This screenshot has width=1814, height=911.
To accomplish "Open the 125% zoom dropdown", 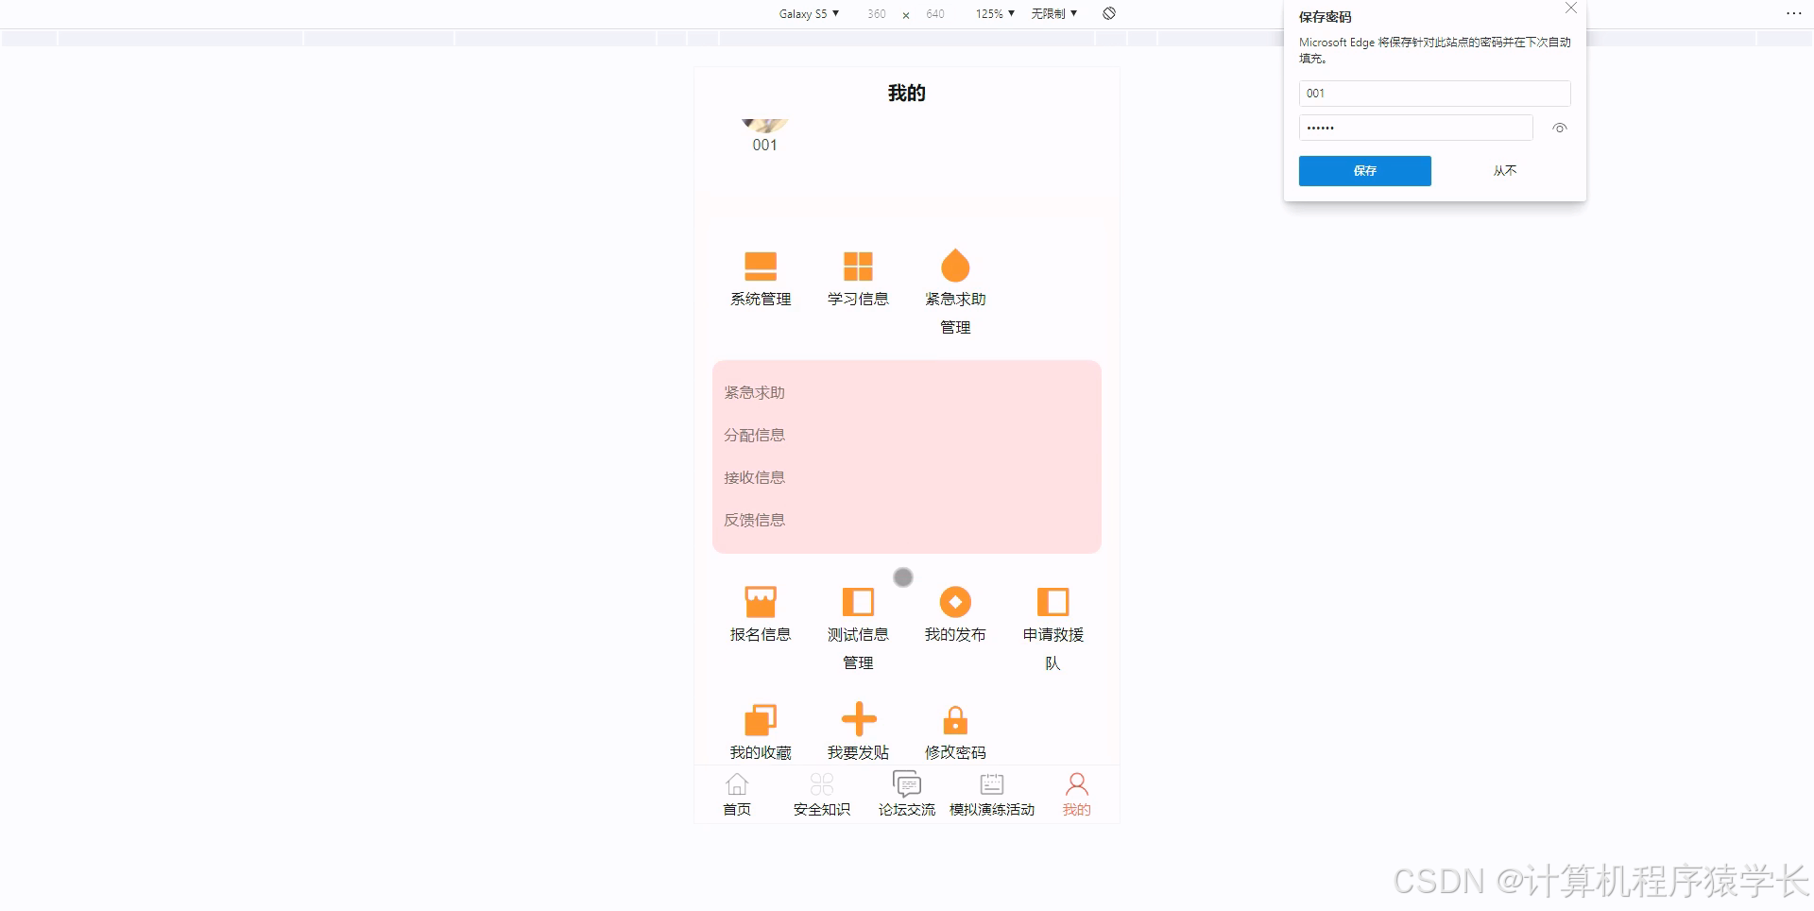I will pos(993,13).
